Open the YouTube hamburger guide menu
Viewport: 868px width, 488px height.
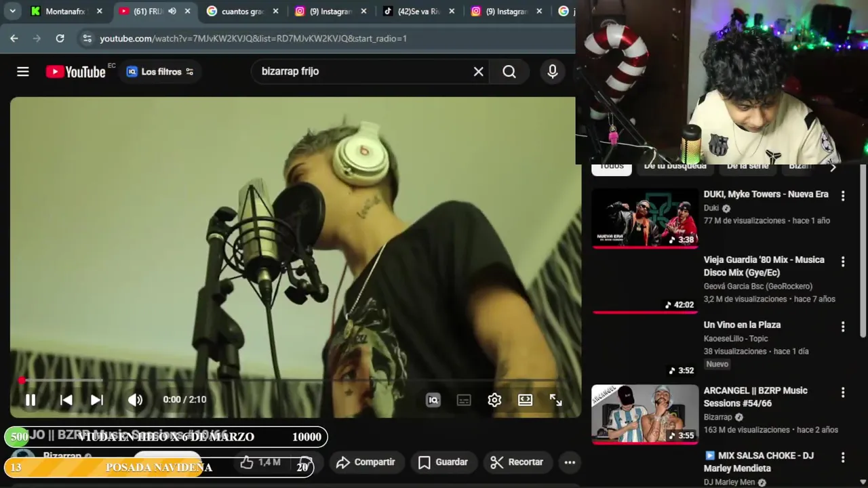coord(23,71)
